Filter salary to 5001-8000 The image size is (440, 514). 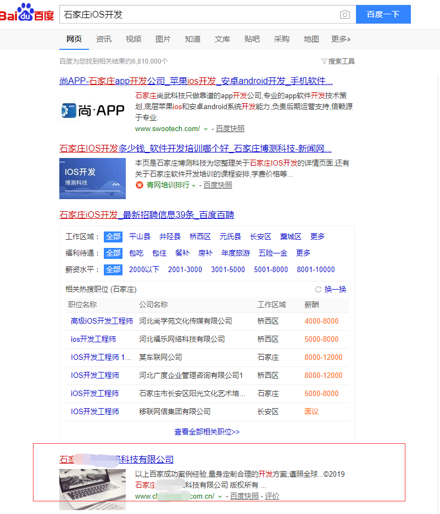271,269
